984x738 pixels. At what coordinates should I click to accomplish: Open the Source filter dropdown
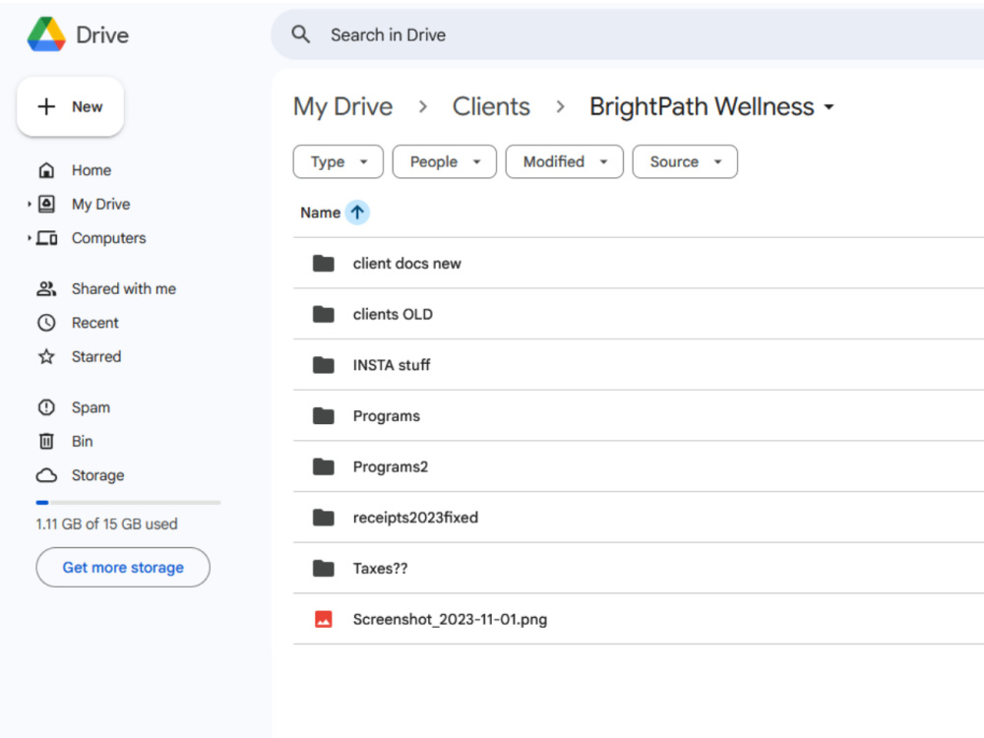click(x=685, y=162)
